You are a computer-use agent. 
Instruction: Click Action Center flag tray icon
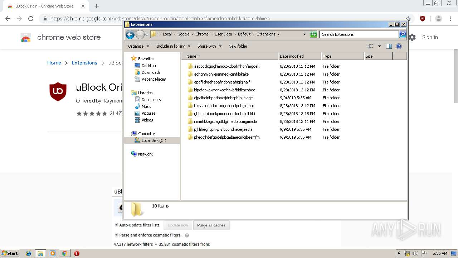[424, 253]
